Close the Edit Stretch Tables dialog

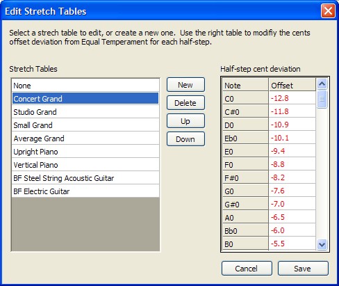[x=328, y=11]
